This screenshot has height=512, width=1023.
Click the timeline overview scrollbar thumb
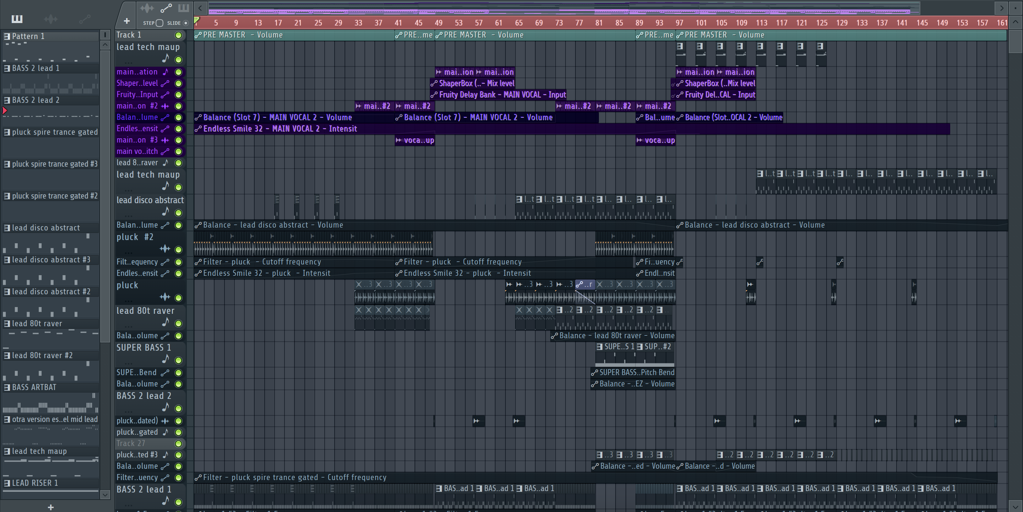(x=564, y=7)
